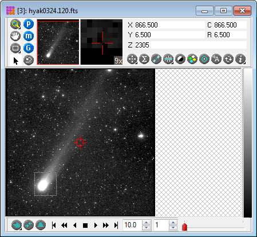Increase the 10.0 frame rate value
The image size is (257, 237).
click(147, 223)
